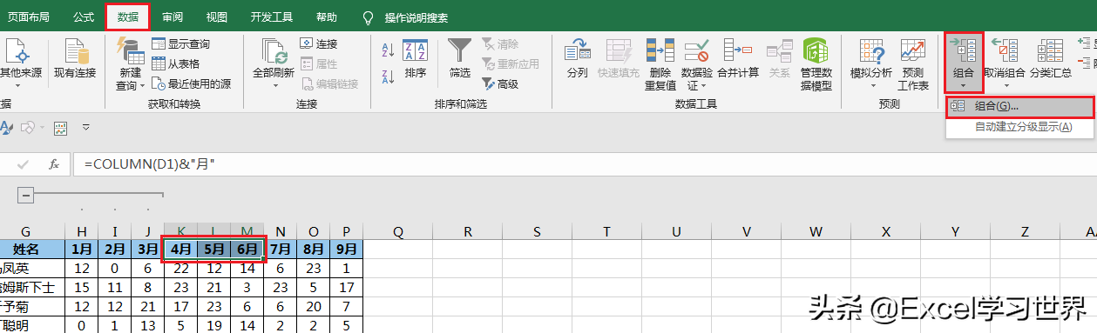Click the 操作说明搜索 search box
The height and width of the screenshot is (333, 1097).
pyautogui.click(x=416, y=17)
